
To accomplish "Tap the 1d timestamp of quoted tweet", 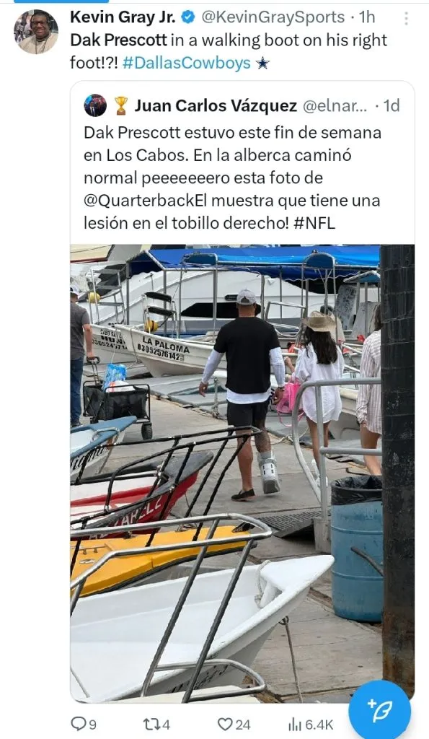I will (392, 105).
